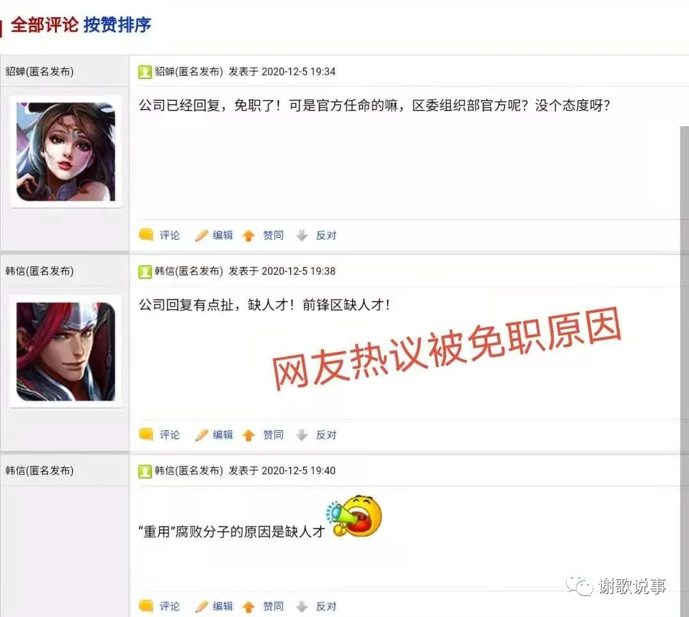Switch to 按赞排序 sorting tab

[x=117, y=25]
